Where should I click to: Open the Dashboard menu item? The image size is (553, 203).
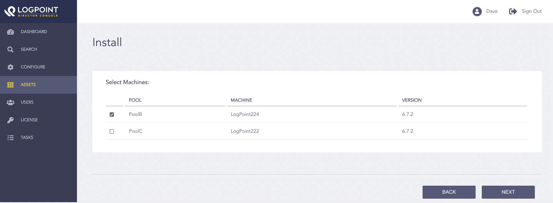coord(34,32)
